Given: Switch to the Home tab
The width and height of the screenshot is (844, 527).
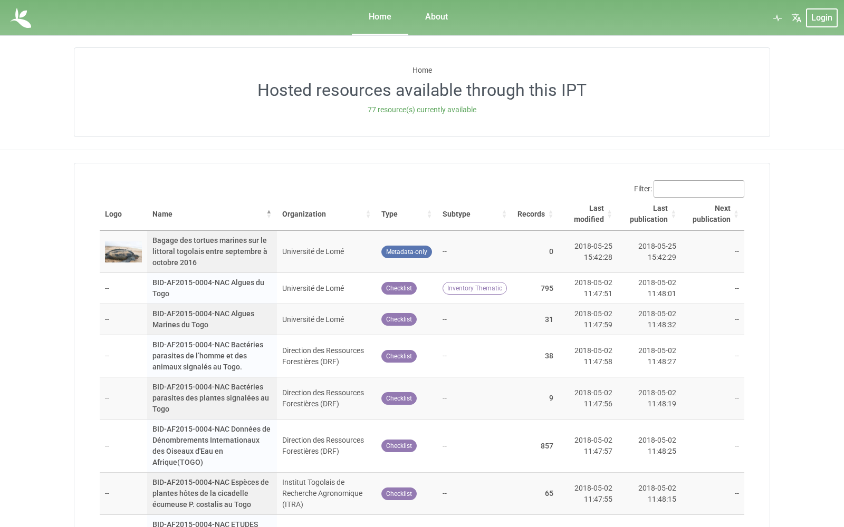Looking at the screenshot, I should (x=380, y=17).
